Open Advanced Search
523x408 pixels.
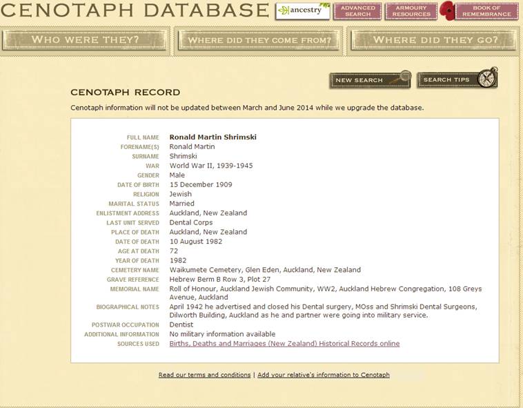357,11
